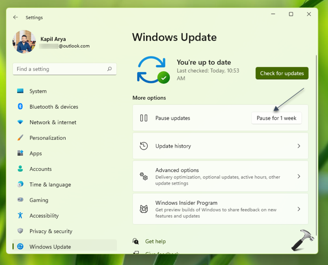Select the Bluetooth icon in sidebar

point(20,106)
